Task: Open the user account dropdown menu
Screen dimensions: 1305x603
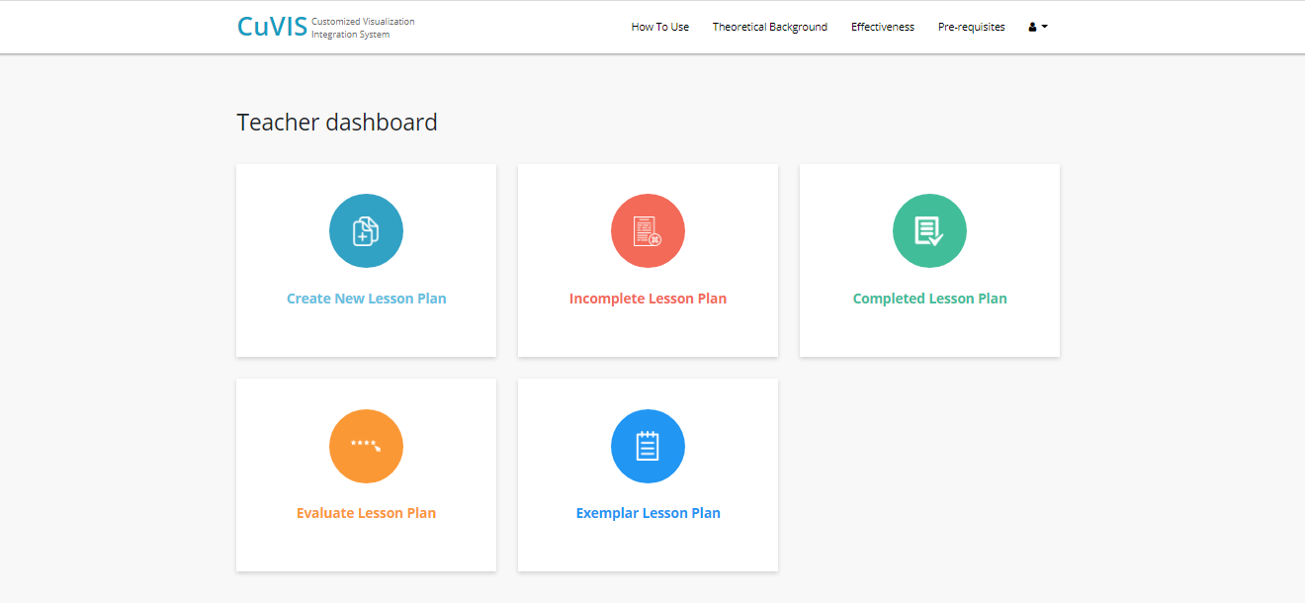Action: pos(1038,27)
